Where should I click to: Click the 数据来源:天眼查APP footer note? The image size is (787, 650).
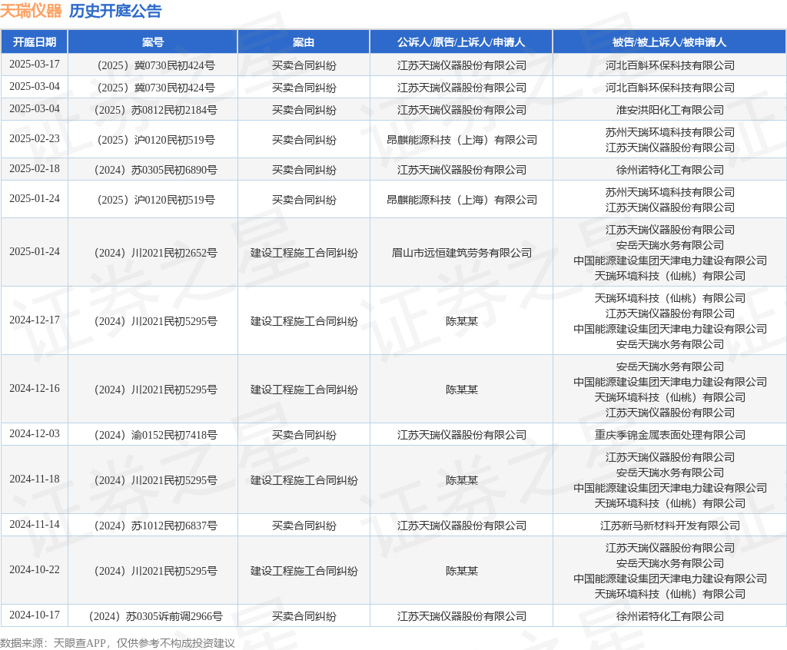(x=118, y=643)
